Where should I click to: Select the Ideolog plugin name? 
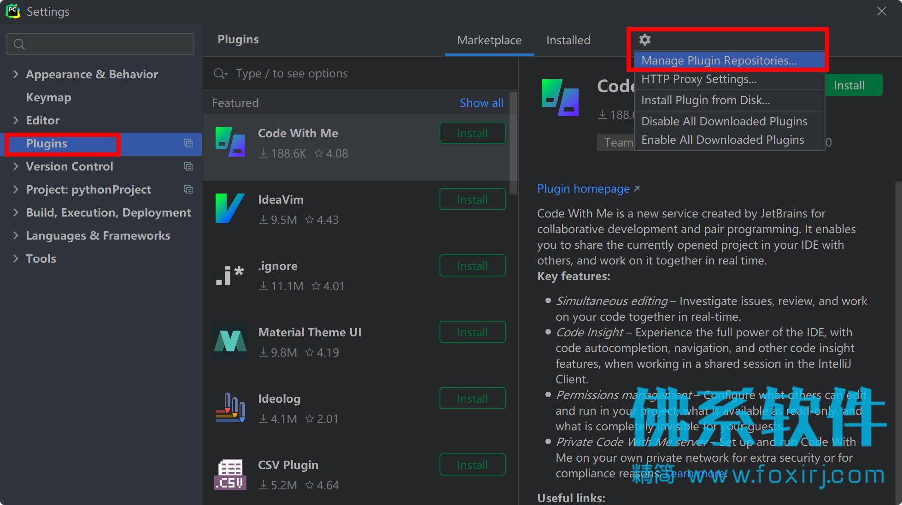pos(279,399)
